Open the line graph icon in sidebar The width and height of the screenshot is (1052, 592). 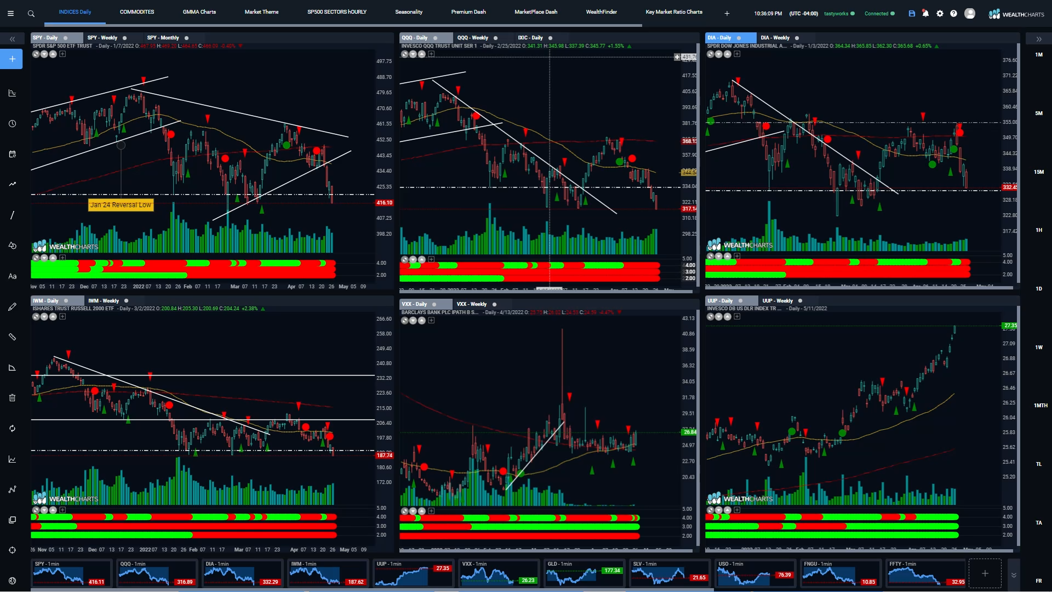(x=12, y=459)
